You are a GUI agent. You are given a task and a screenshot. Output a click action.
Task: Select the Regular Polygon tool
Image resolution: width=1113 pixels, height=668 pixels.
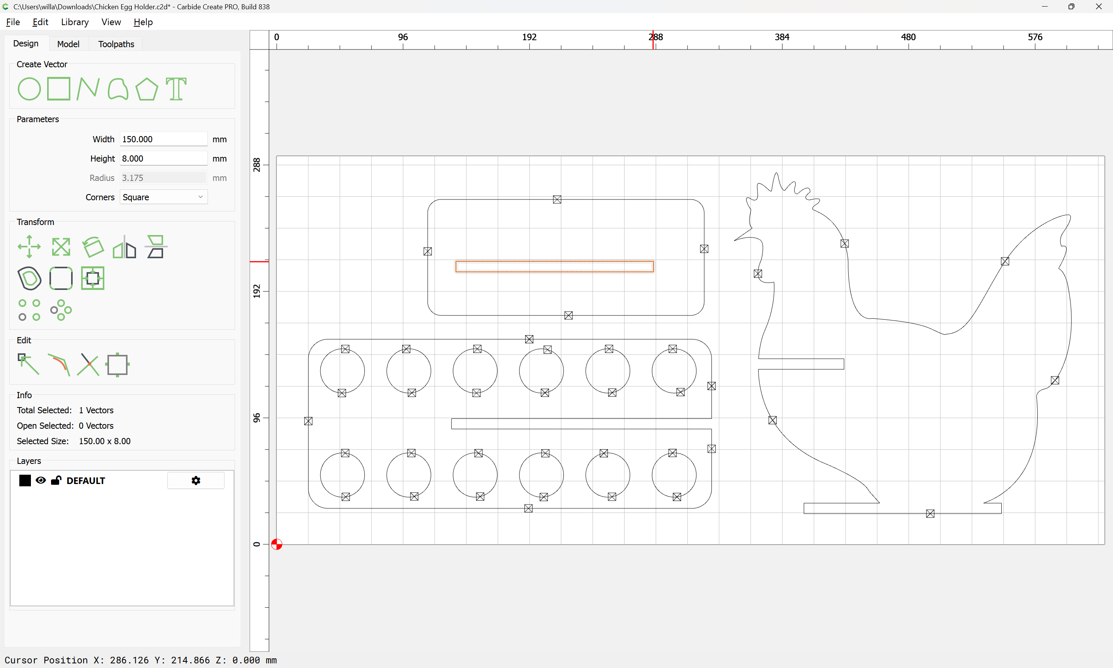click(x=146, y=89)
